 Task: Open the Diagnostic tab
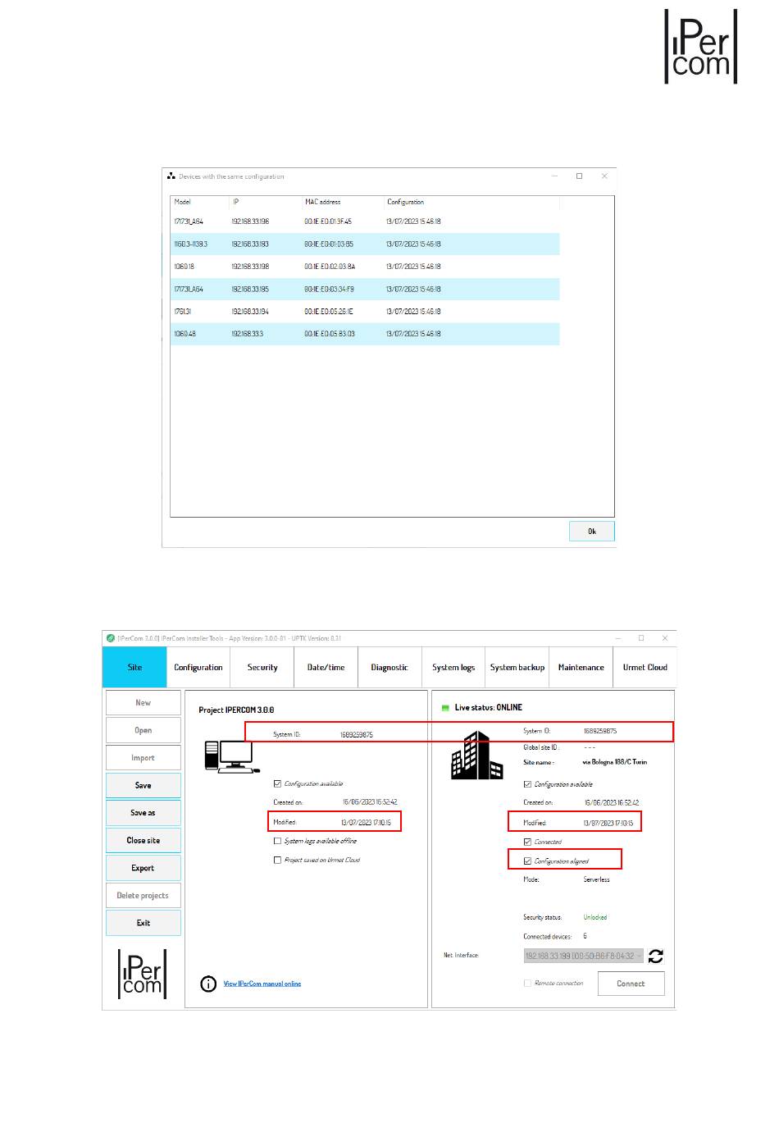(x=389, y=668)
